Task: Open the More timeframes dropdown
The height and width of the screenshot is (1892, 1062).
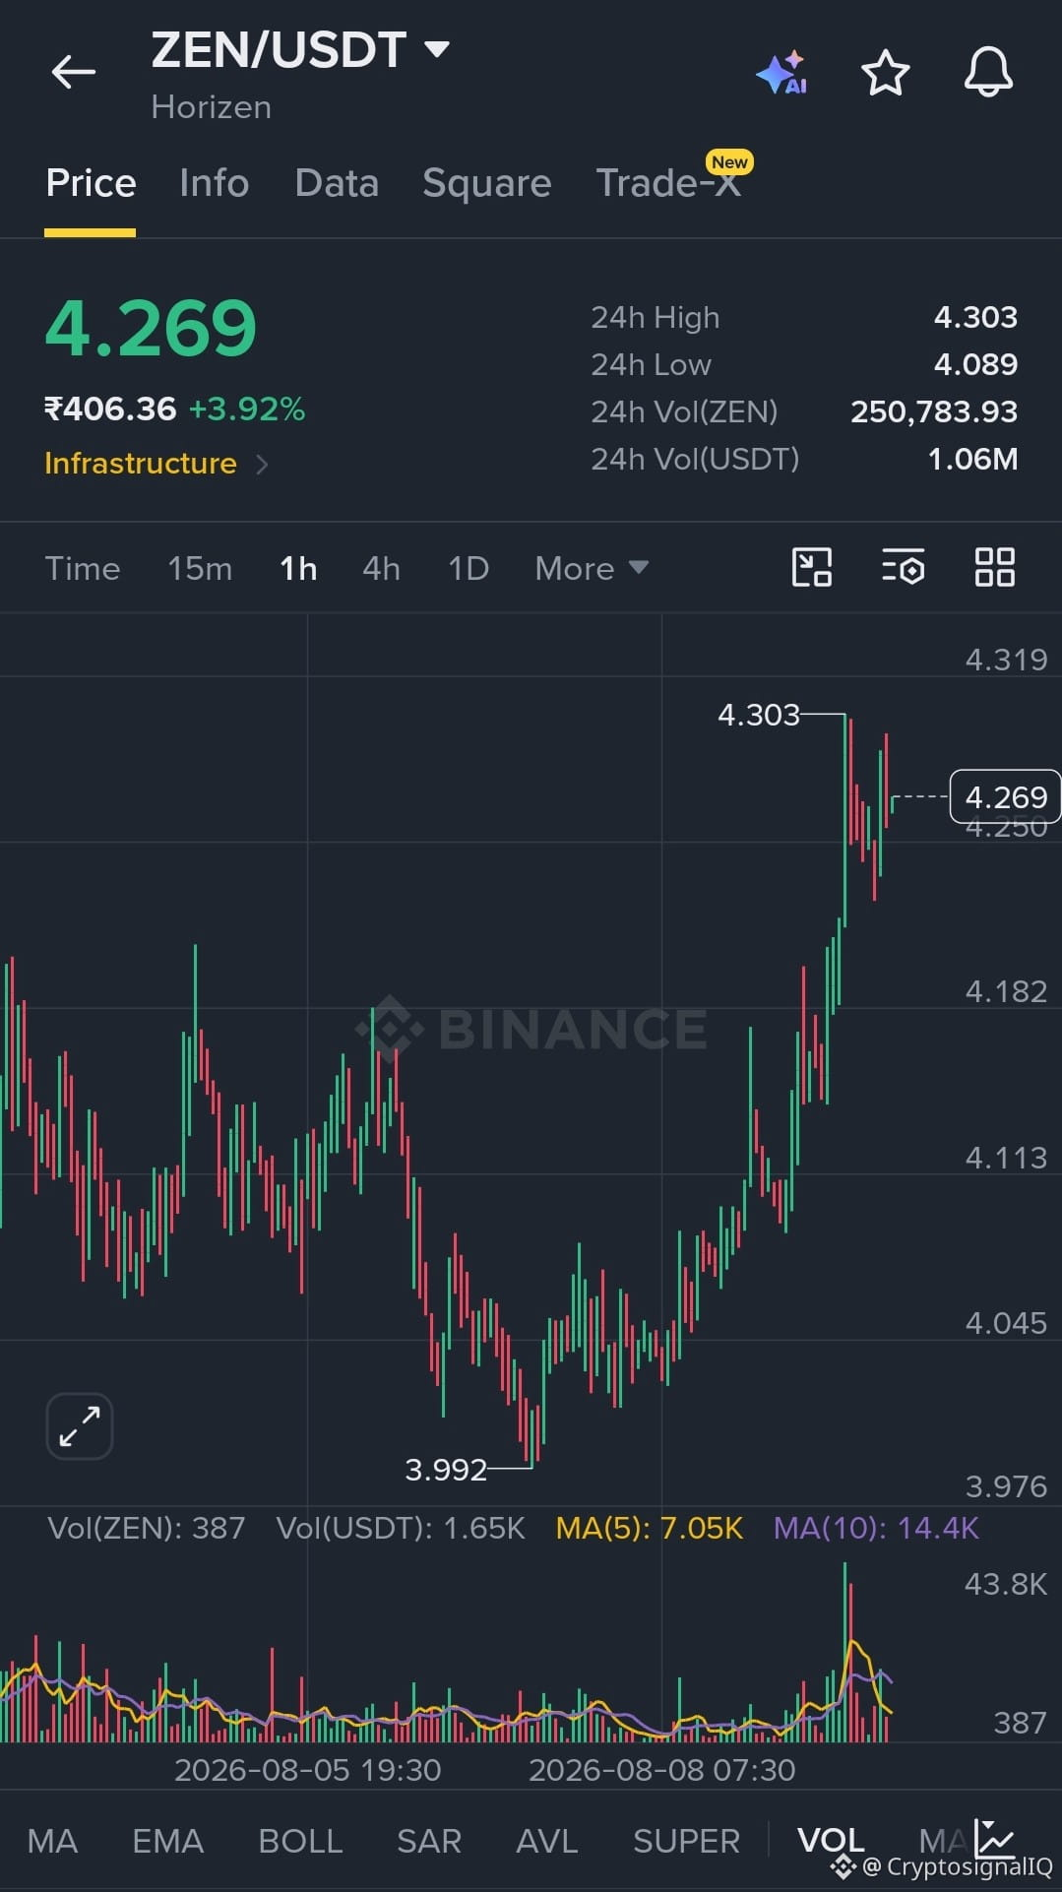Action: pyautogui.click(x=591, y=568)
